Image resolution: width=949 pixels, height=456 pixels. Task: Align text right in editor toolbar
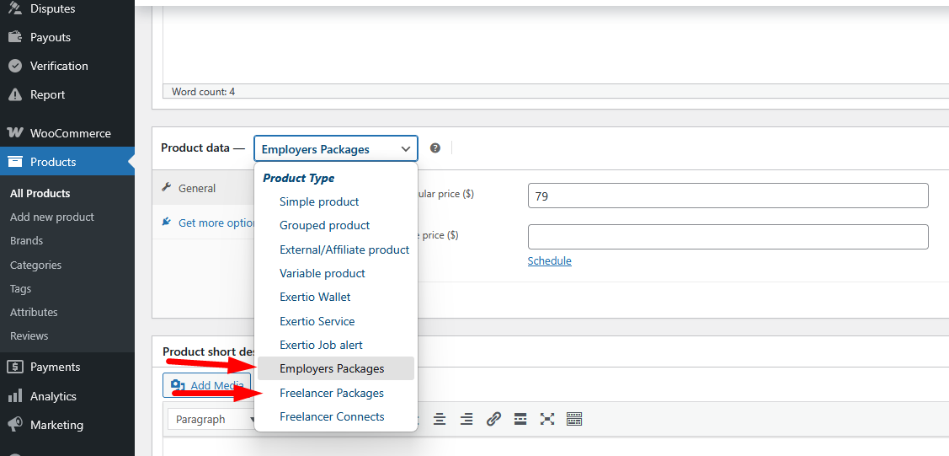tap(466, 419)
